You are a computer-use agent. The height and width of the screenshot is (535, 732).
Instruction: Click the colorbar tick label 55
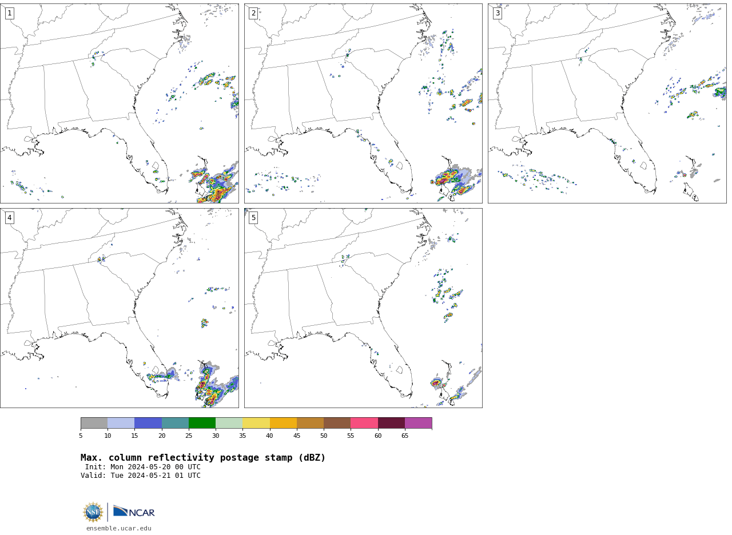[x=351, y=436]
